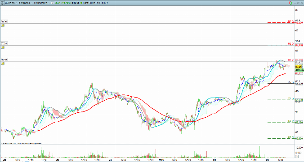Click the green countdown timer tag on price axis
The width and height of the screenshot is (304, 162).
coord(300,70)
